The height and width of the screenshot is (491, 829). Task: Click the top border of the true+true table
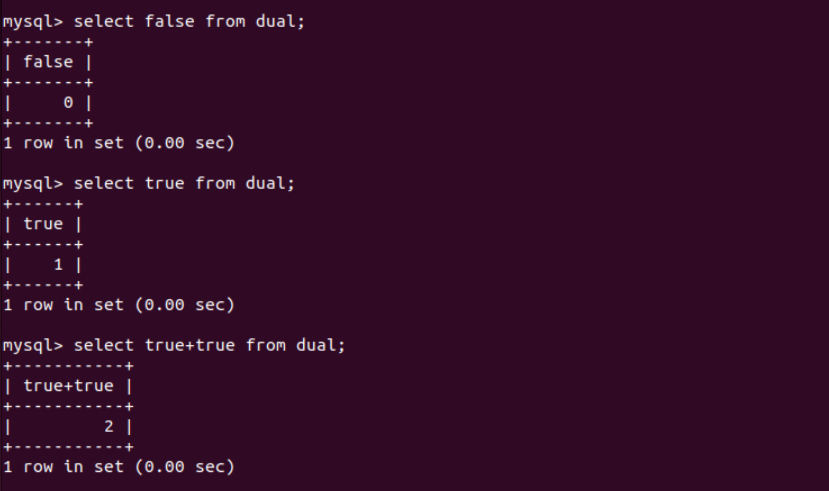point(68,366)
